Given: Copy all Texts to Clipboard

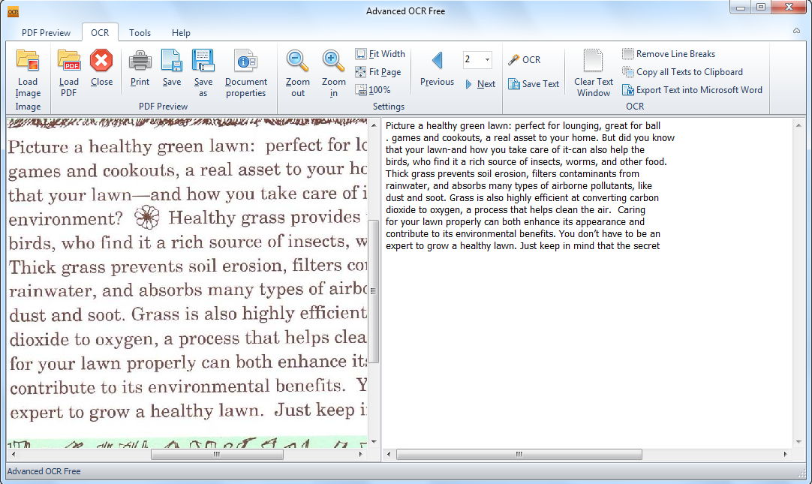Looking at the screenshot, I should [x=687, y=72].
